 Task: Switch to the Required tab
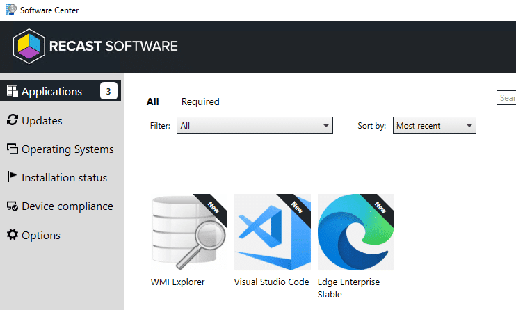pyautogui.click(x=200, y=101)
